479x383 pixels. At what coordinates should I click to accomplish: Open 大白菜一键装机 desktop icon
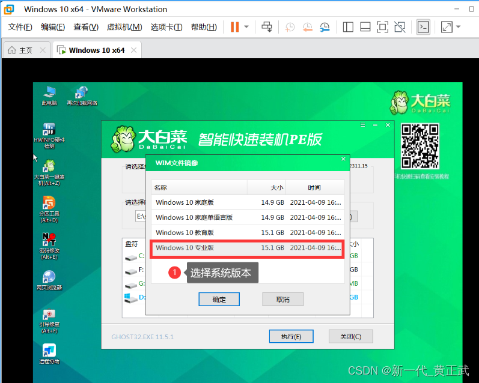pos(49,173)
